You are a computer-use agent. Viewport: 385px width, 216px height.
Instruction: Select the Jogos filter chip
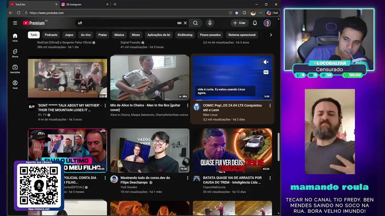coord(69,35)
